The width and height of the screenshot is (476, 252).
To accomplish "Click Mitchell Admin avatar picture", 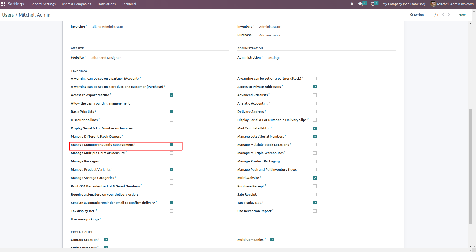I will tap(433, 4).
